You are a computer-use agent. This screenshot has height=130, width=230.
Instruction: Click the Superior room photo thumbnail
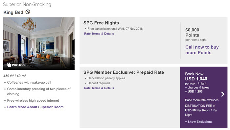click(x=39, y=44)
